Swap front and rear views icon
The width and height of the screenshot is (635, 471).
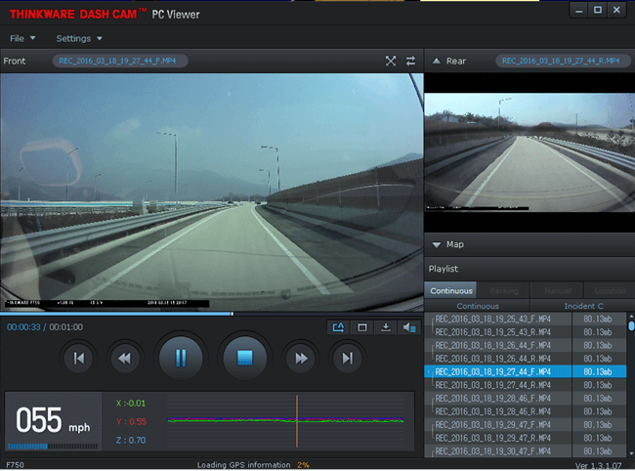click(410, 62)
